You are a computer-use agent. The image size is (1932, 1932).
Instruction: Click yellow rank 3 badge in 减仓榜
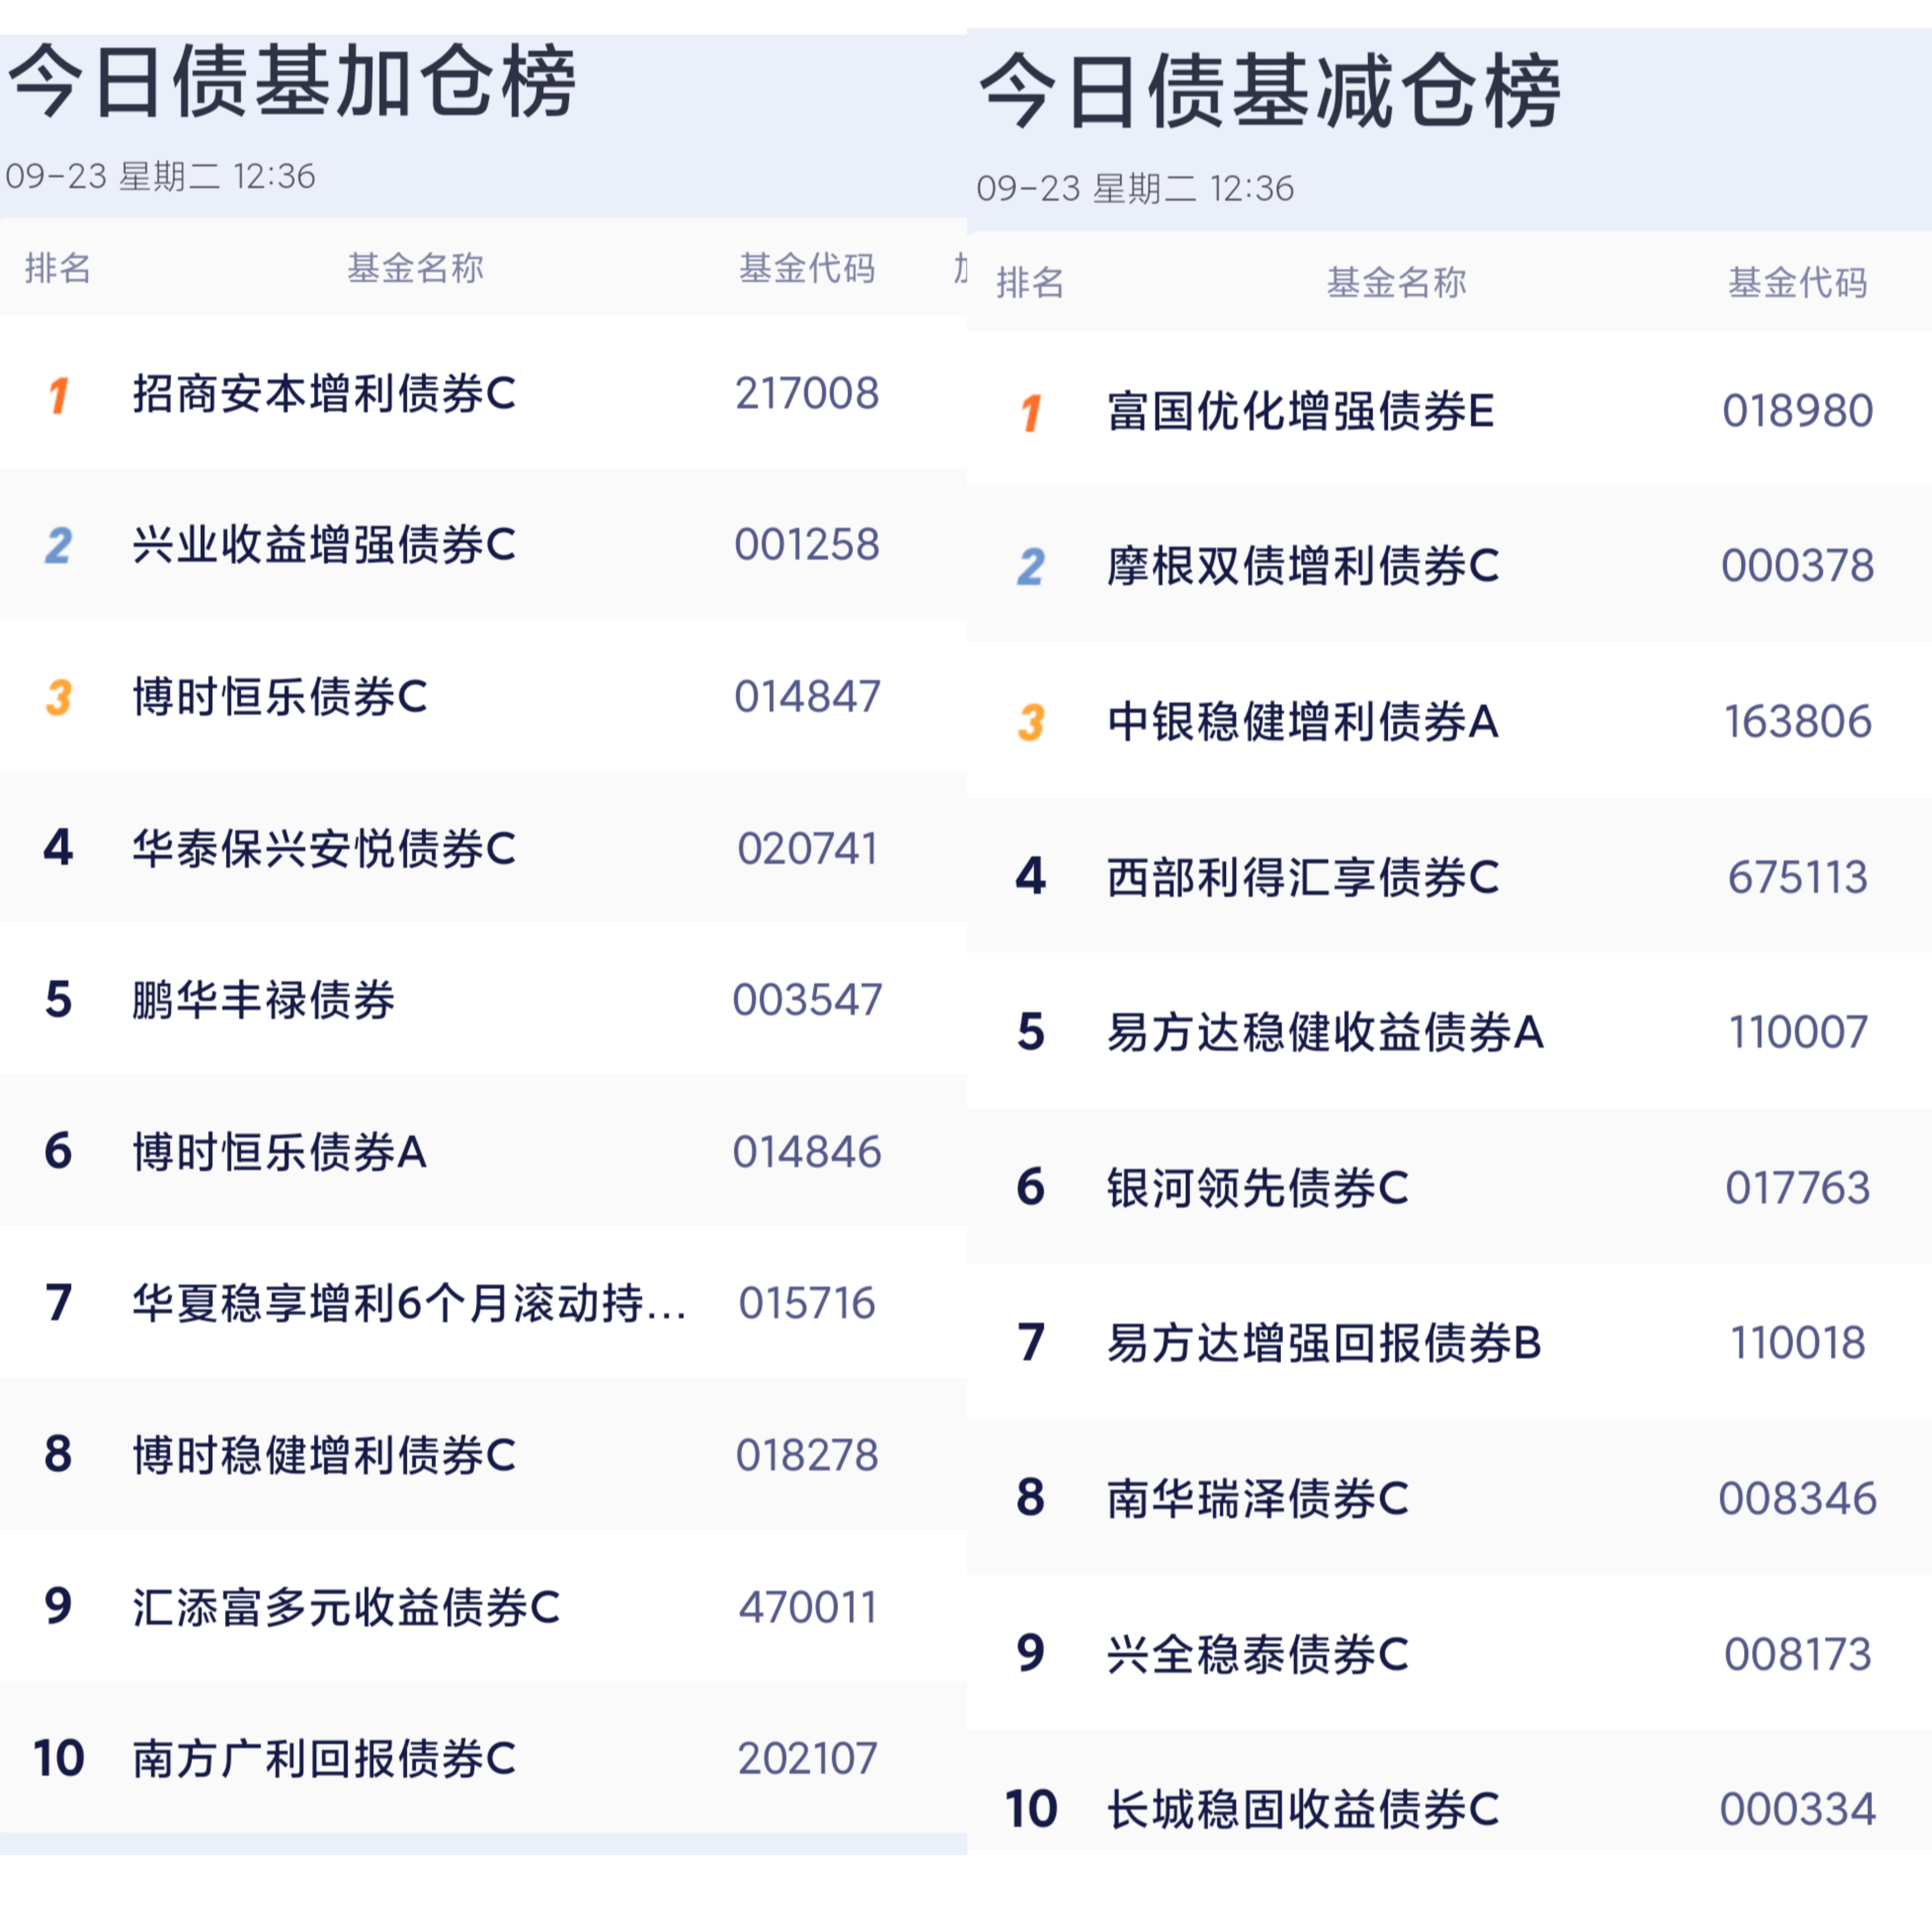1031,722
